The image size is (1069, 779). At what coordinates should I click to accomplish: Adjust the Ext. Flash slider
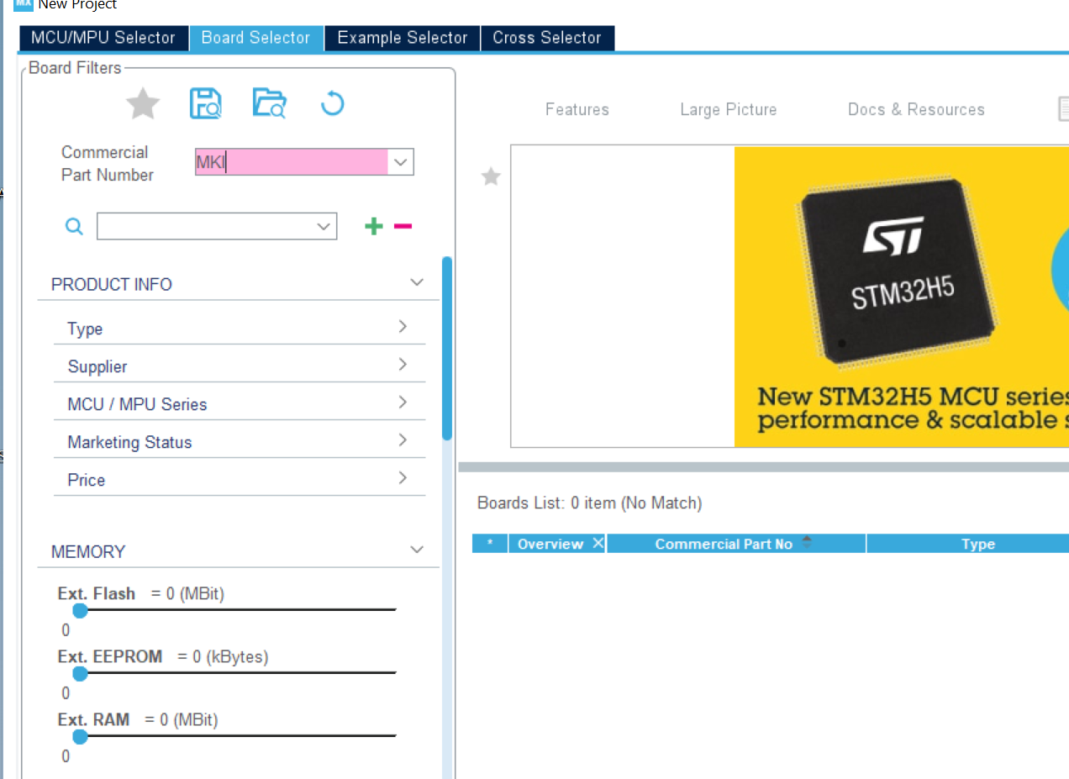pos(80,611)
